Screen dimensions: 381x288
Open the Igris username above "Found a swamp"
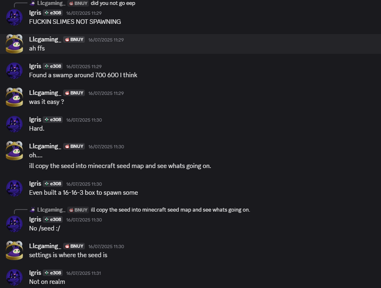coord(35,66)
